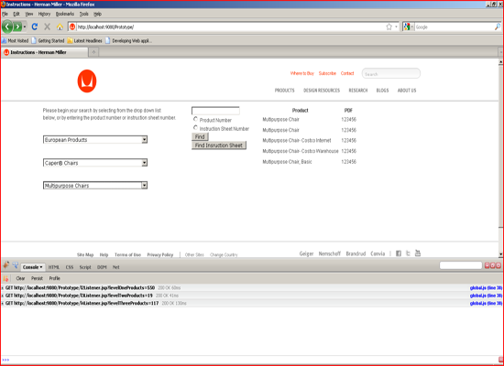Open the YouTube icon in footer
The height and width of the screenshot is (366, 504).
click(418, 253)
